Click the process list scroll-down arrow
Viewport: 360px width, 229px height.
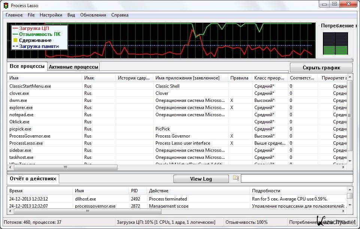tap(350, 160)
